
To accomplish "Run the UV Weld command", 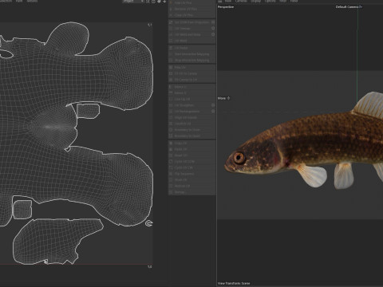I will tap(191, 41).
